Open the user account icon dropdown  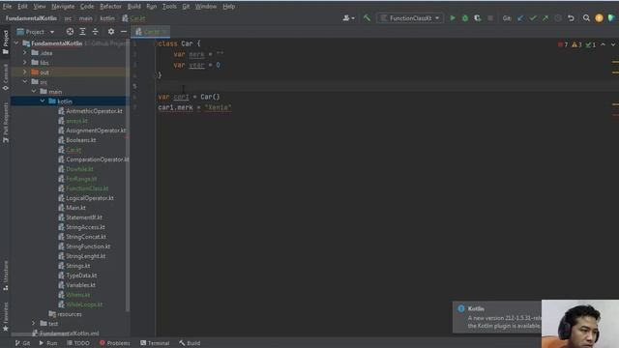tap(348, 18)
